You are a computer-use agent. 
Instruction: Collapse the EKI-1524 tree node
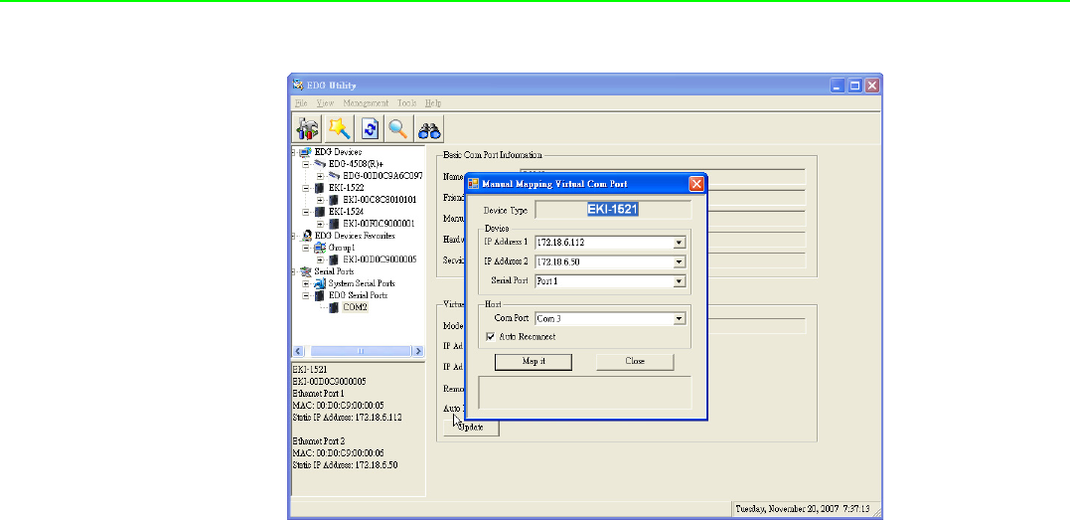pyautogui.click(x=306, y=212)
